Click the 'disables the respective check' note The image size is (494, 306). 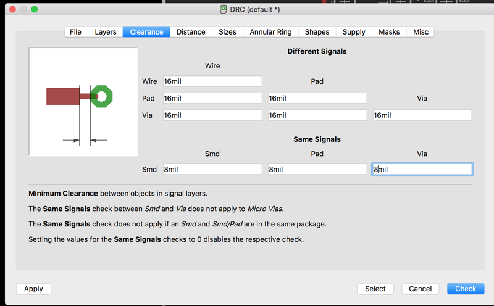tap(166, 239)
